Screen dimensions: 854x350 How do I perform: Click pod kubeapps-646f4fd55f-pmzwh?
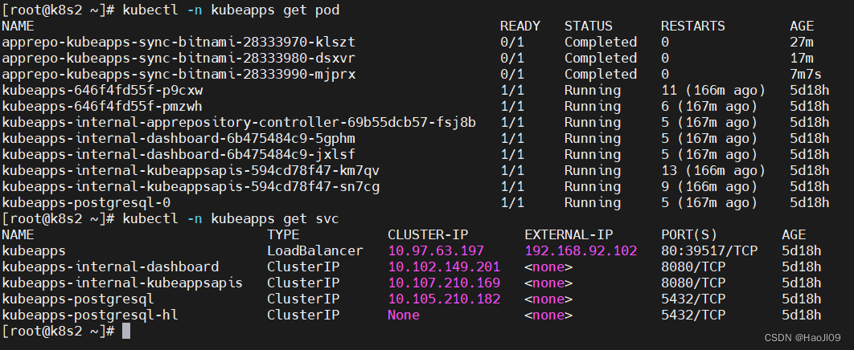click(x=102, y=106)
